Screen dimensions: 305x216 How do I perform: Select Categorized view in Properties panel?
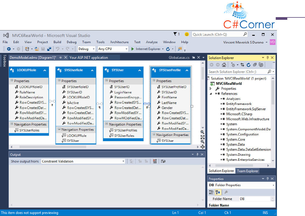[x=211, y=192]
